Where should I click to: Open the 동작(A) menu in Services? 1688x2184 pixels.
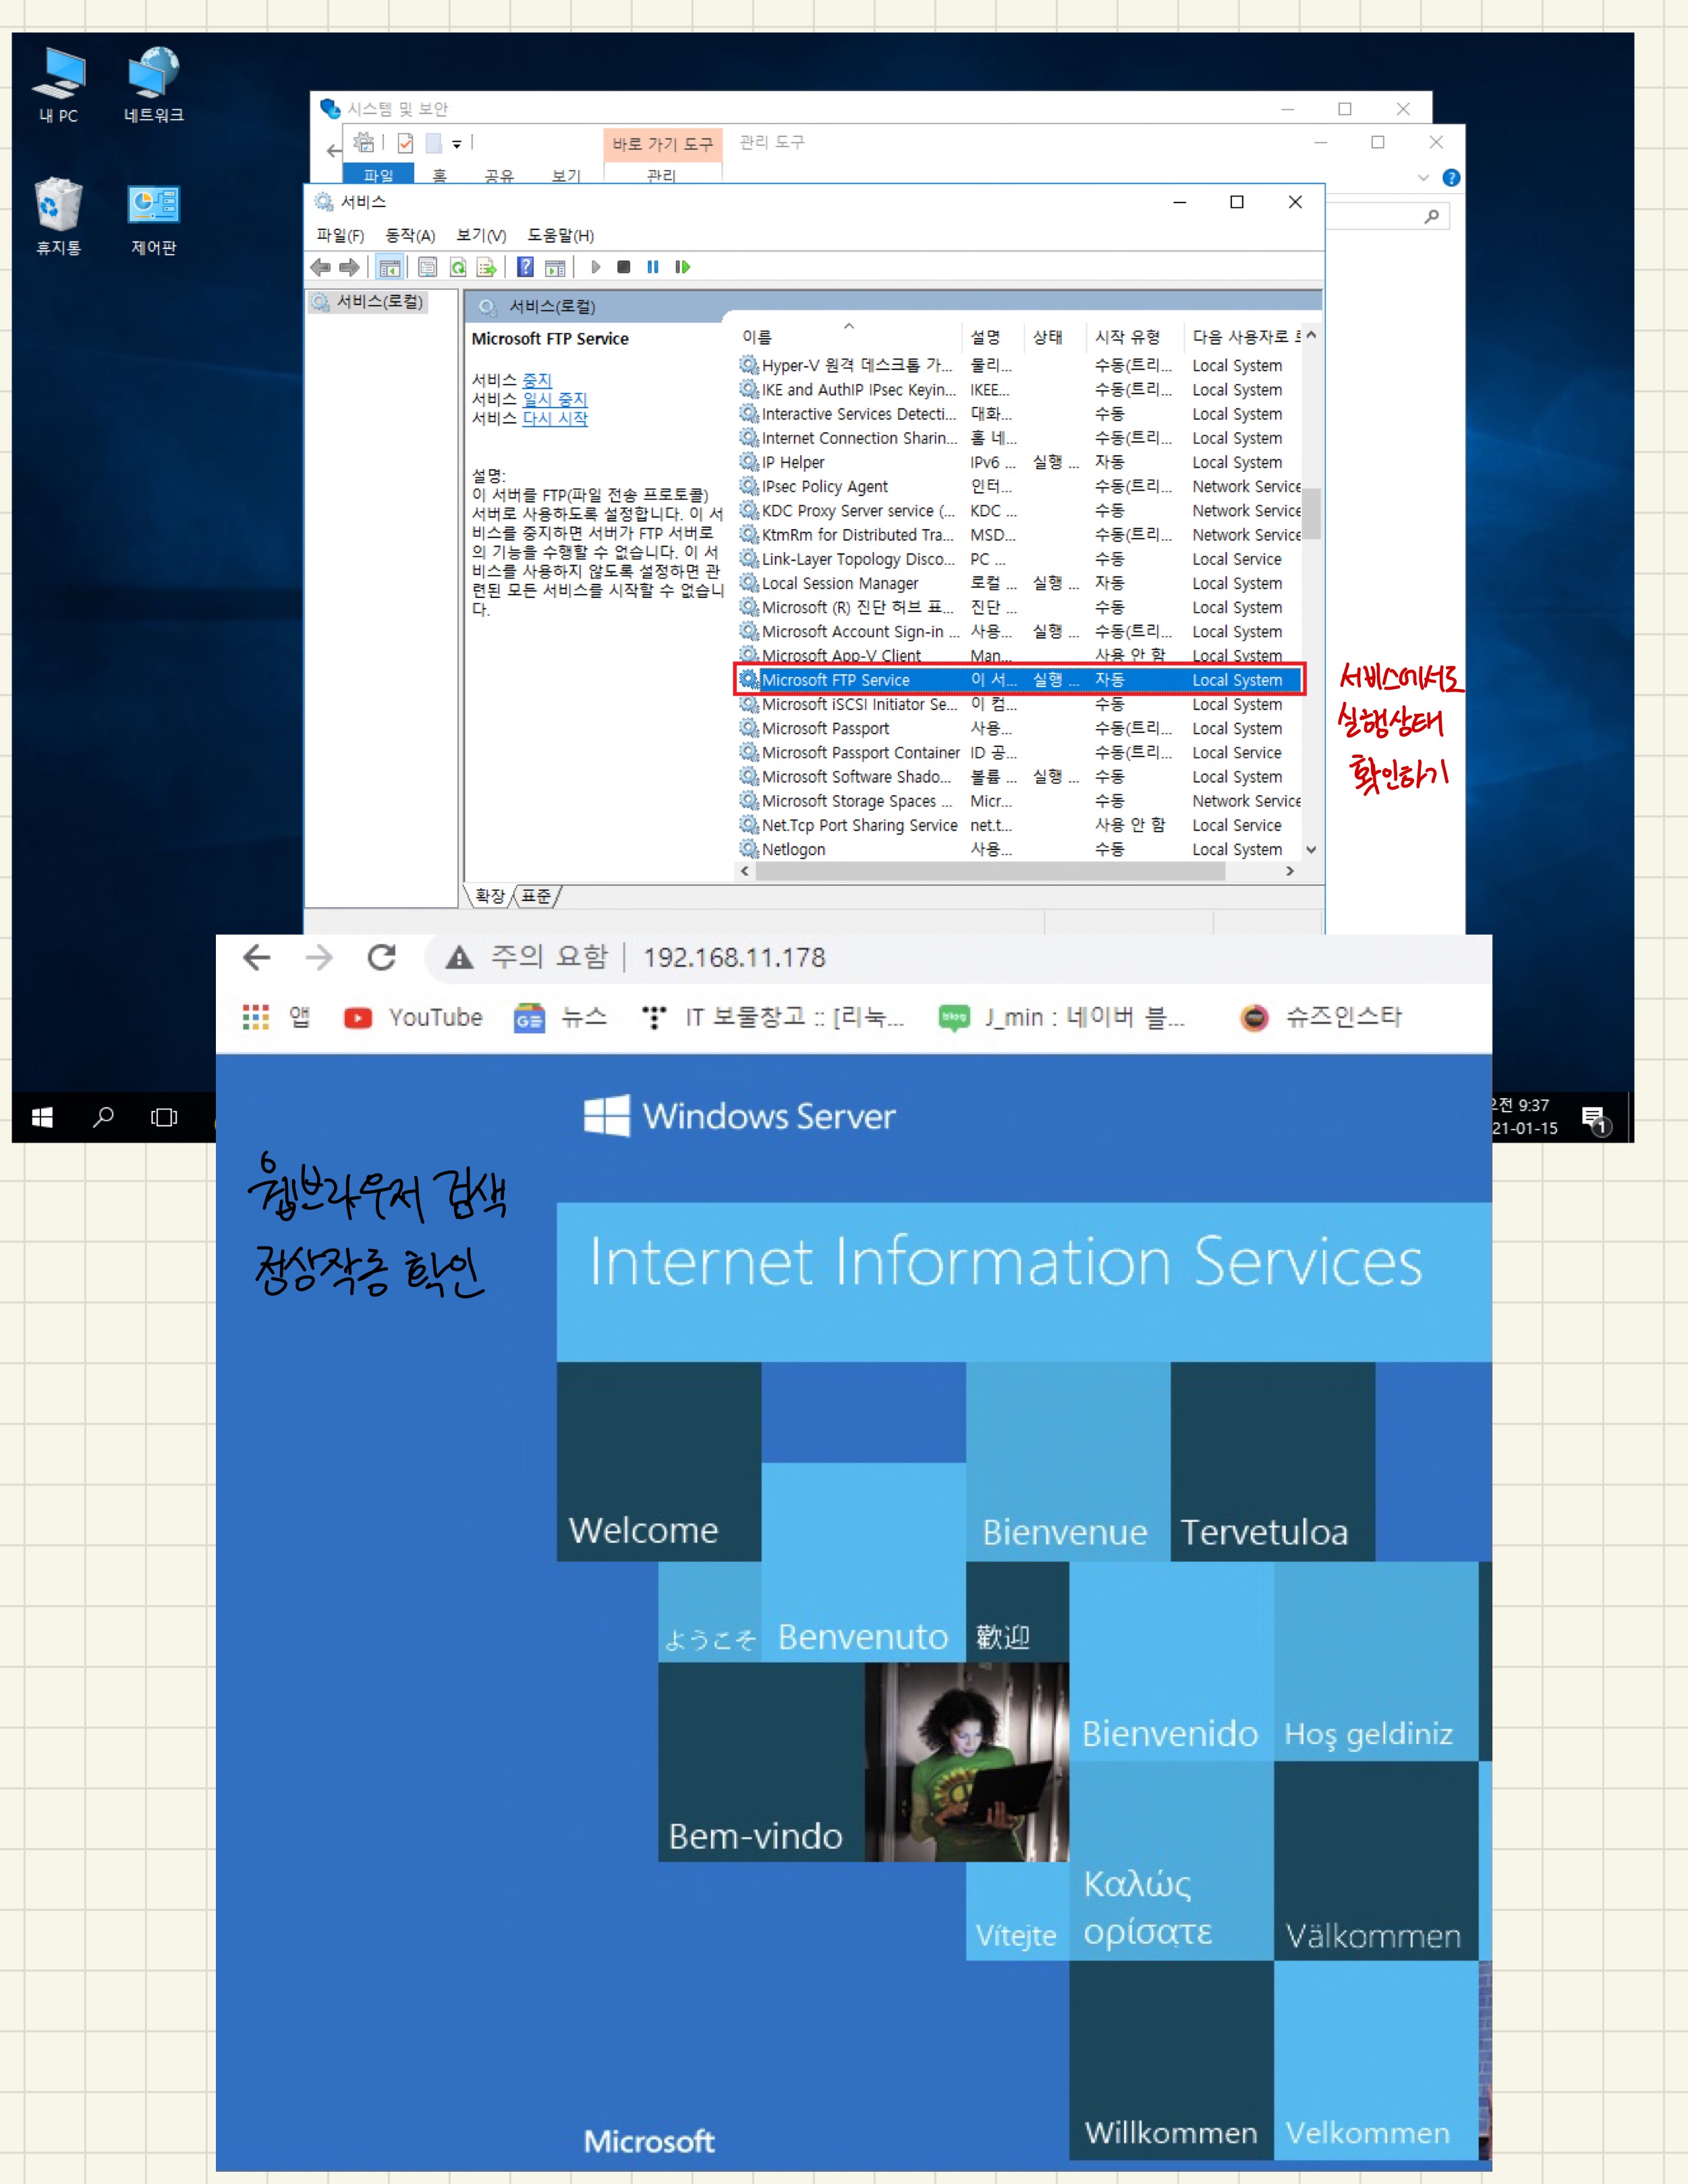tap(411, 235)
